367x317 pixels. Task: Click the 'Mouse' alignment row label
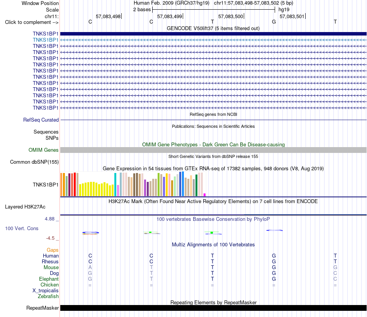(51, 268)
